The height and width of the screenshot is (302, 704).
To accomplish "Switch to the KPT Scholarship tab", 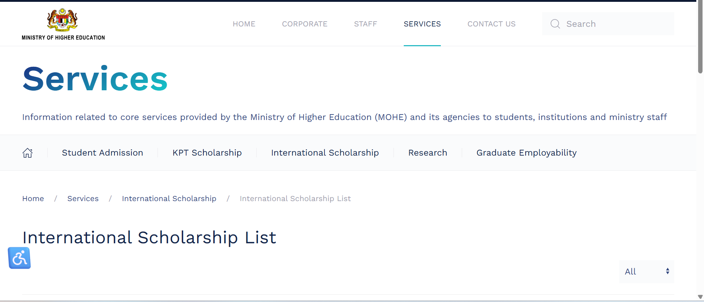I will point(207,153).
